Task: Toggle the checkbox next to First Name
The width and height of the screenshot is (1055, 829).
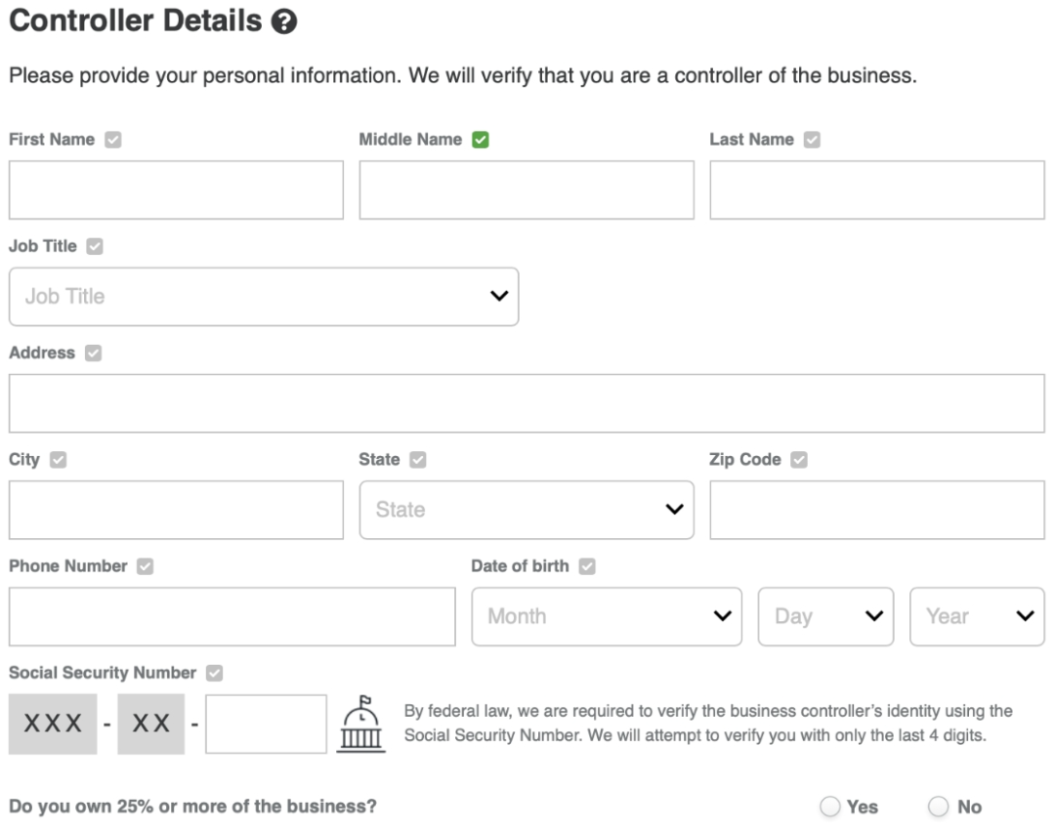Action: (113, 140)
